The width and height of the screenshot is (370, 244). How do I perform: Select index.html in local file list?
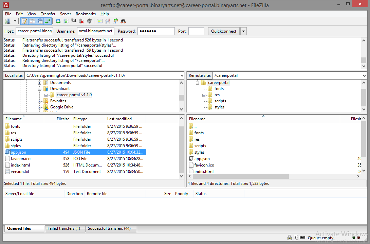tap(20, 165)
